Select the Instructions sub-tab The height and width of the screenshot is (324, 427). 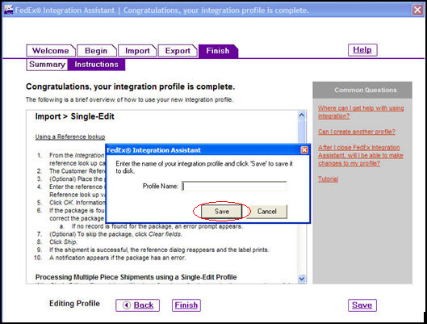pos(96,65)
